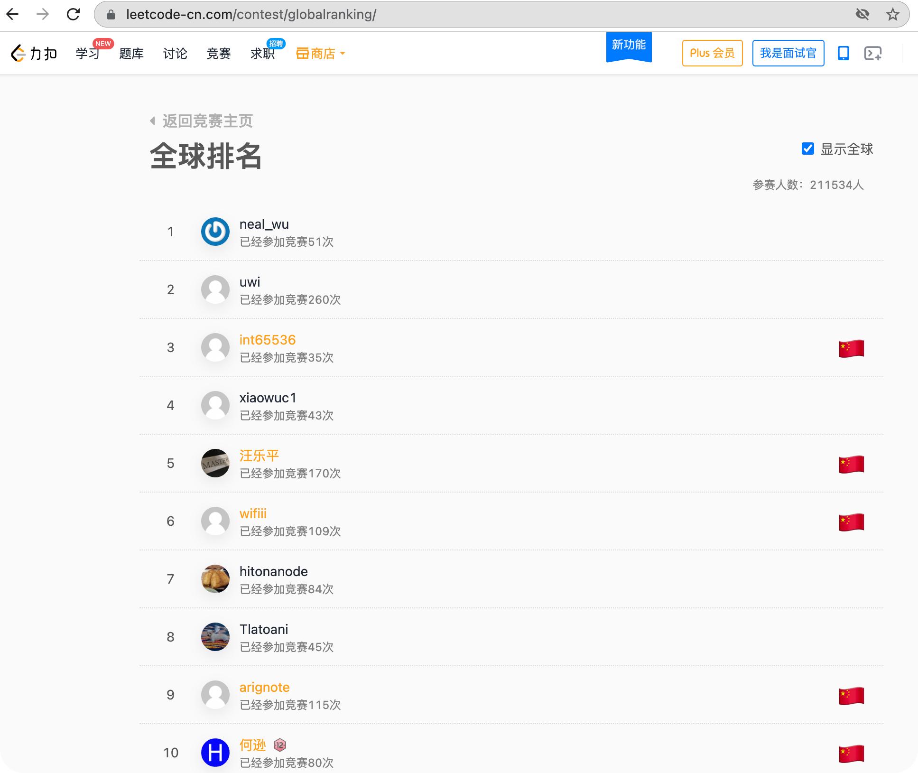Open the 竞赛 navigation item

tap(219, 54)
